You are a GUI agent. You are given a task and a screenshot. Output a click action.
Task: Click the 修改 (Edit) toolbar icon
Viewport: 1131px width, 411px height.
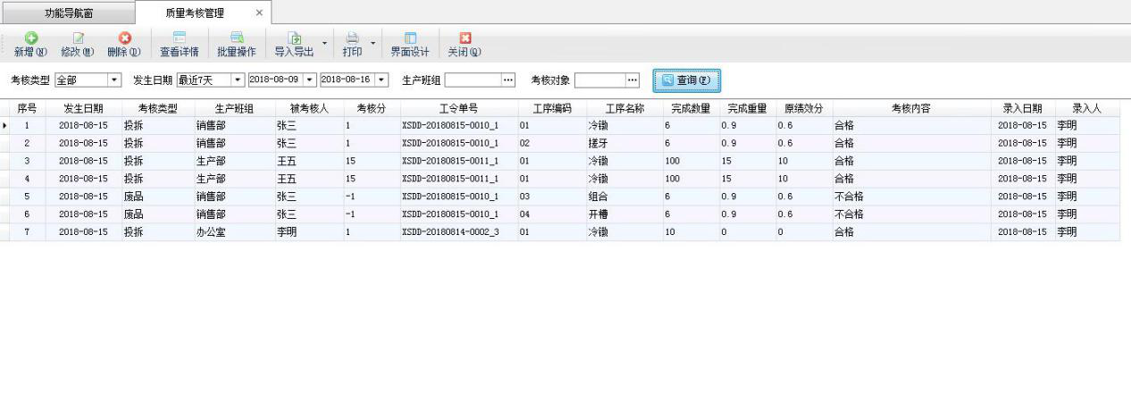(x=77, y=38)
